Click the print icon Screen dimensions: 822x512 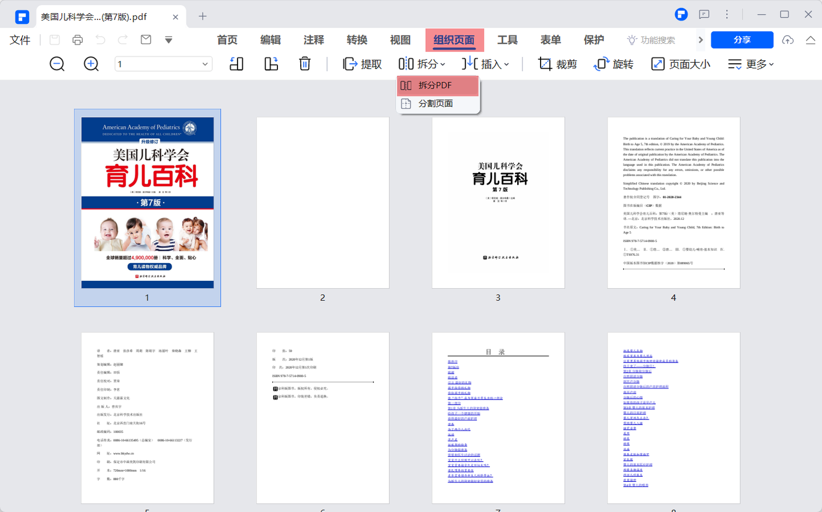[78, 40]
